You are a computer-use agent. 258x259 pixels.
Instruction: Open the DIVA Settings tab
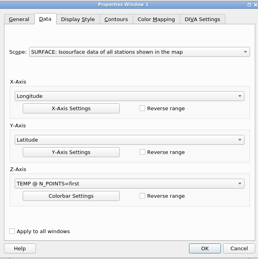click(202, 19)
